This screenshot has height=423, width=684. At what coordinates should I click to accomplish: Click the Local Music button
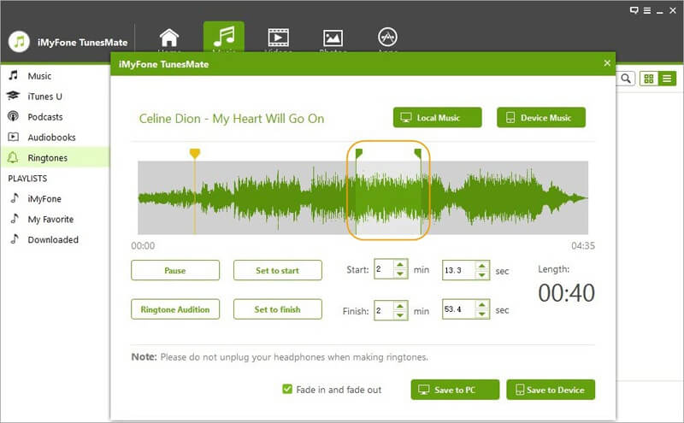point(438,118)
